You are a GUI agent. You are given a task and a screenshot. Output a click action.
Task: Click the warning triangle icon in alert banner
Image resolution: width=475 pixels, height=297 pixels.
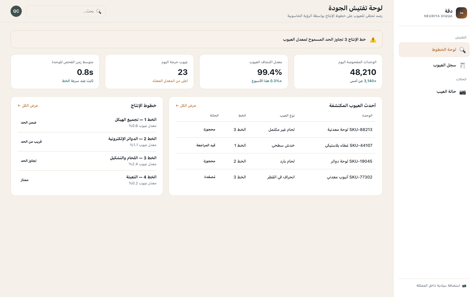click(x=373, y=40)
